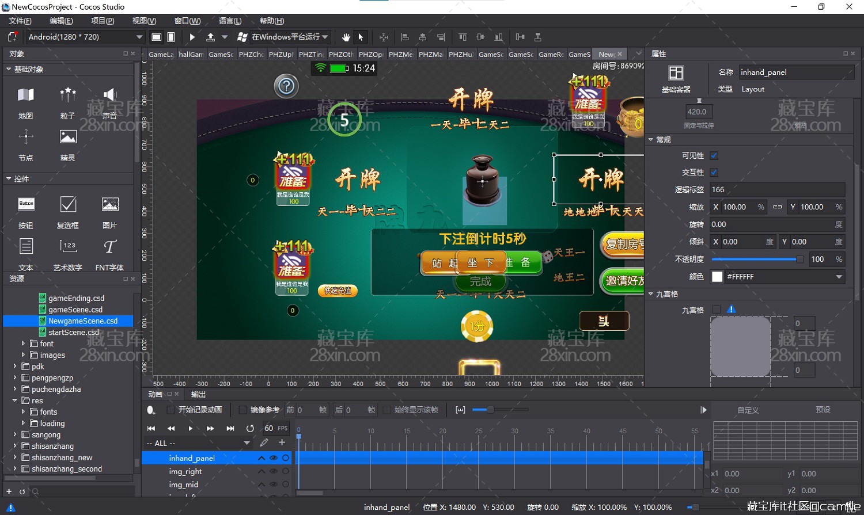The image size is (864, 515).
Task: Select startScene.csd file
Action: click(x=74, y=333)
